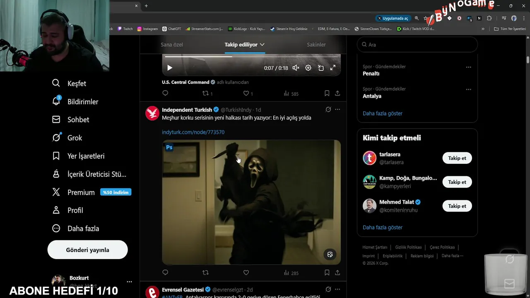Expand footer Daha fazla menu
530x298 pixels.
452,256
